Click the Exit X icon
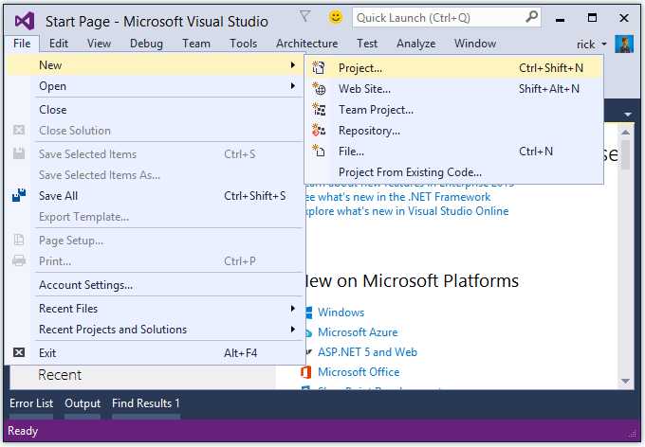Viewport: 645px width, 447px height. (19, 352)
